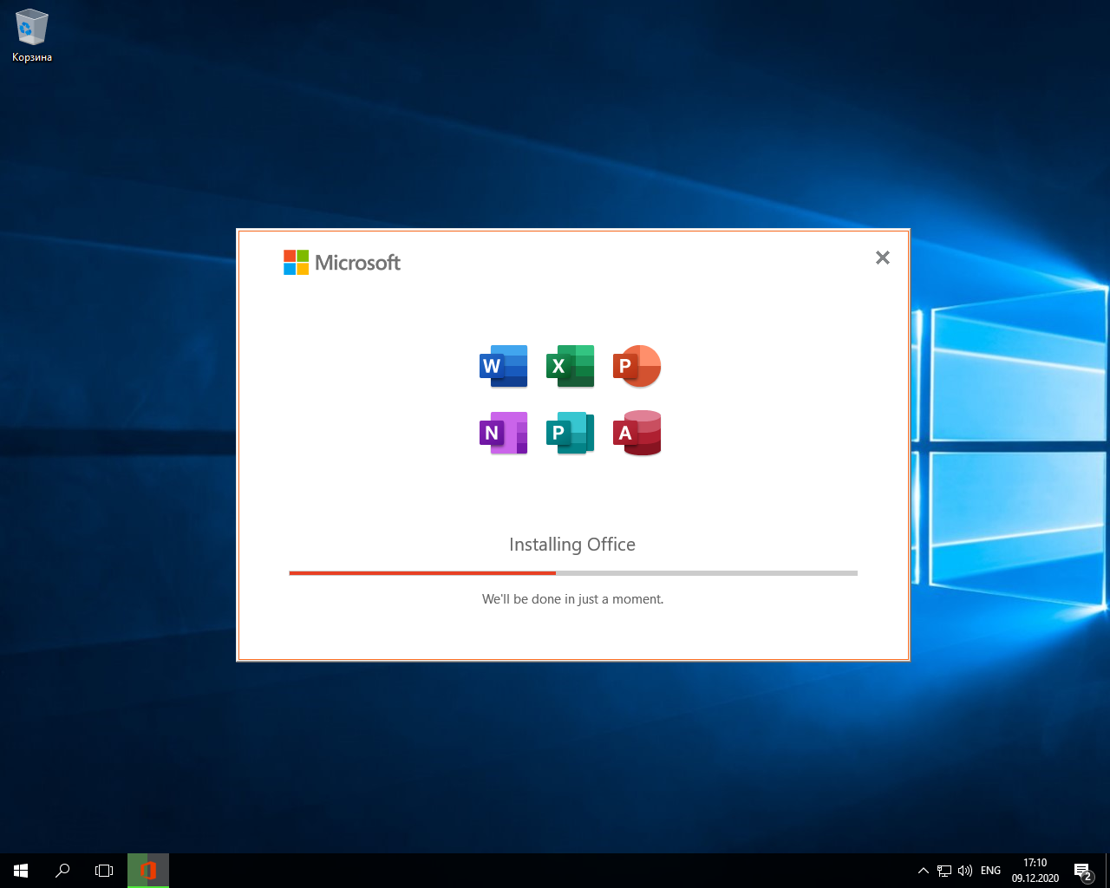Open Task View from taskbar
The image size is (1110, 888).
(x=104, y=871)
